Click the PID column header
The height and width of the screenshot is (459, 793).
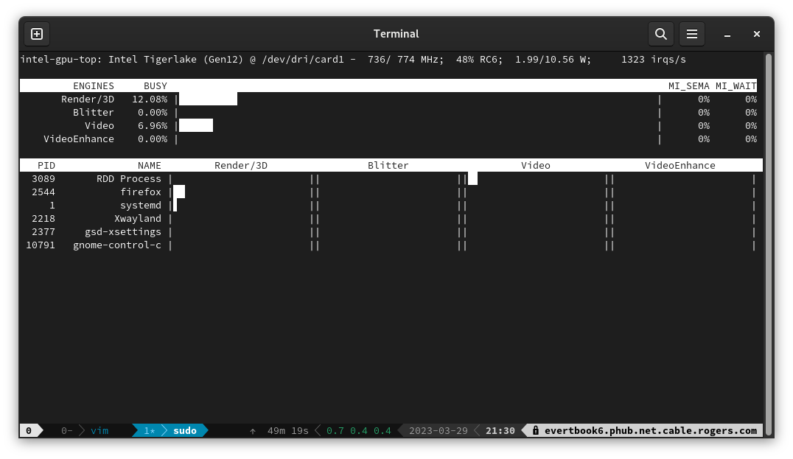coord(46,165)
